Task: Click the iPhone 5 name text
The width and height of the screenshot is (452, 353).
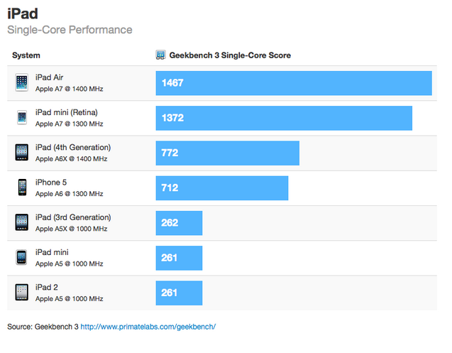Action: click(51, 182)
